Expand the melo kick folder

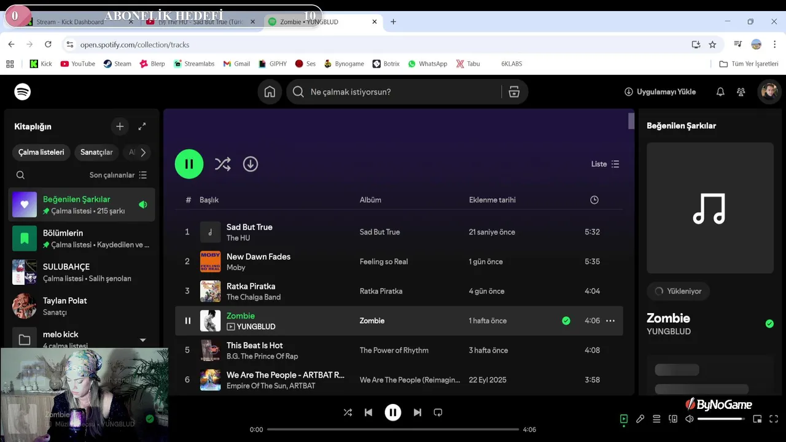coord(143,340)
